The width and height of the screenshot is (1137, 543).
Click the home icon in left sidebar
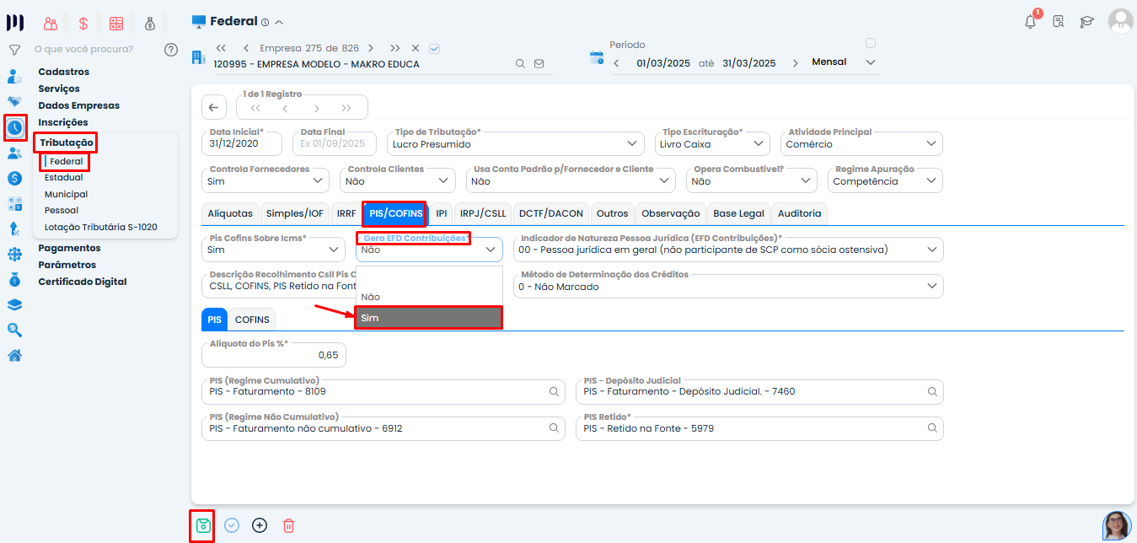click(14, 355)
